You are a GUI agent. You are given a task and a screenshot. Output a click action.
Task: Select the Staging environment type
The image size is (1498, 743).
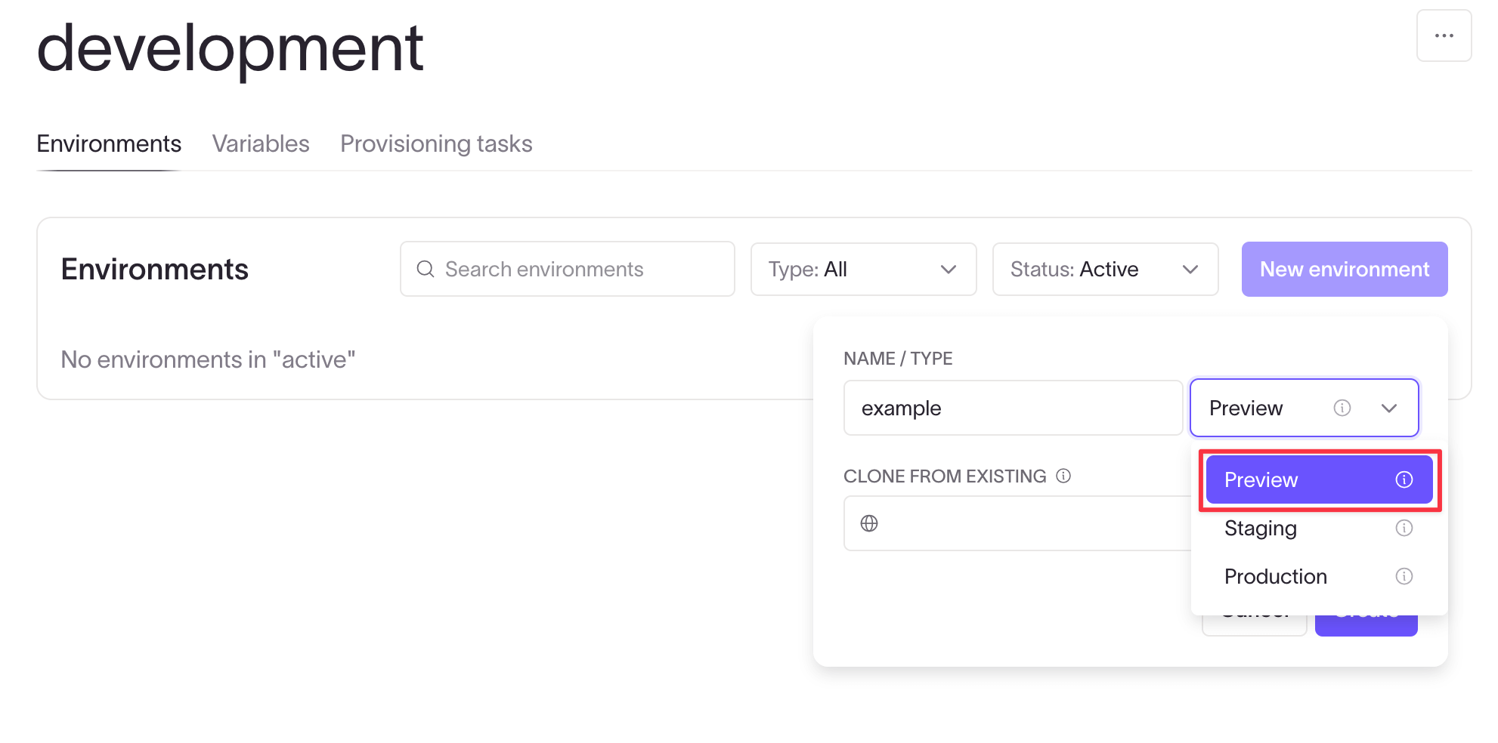(1319, 528)
